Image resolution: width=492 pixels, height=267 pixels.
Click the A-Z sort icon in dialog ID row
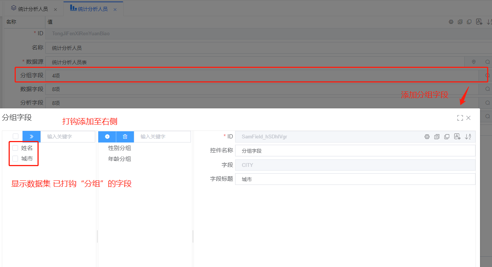(468, 136)
